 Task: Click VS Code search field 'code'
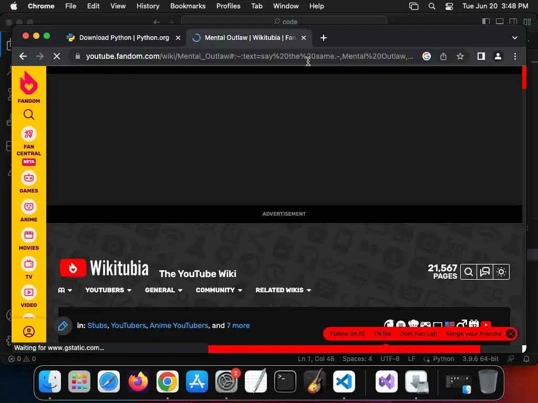pos(284,22)
